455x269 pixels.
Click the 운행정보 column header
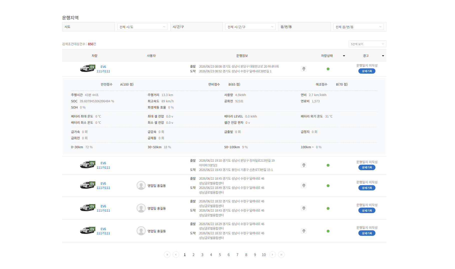tap(242, 56)
